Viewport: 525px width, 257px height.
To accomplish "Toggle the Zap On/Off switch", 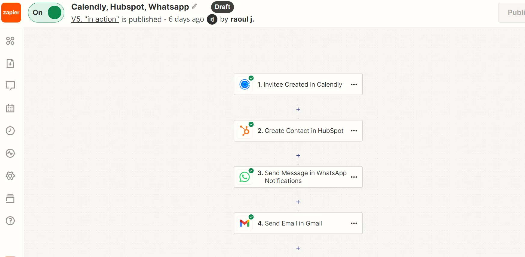I will [46, 13].
